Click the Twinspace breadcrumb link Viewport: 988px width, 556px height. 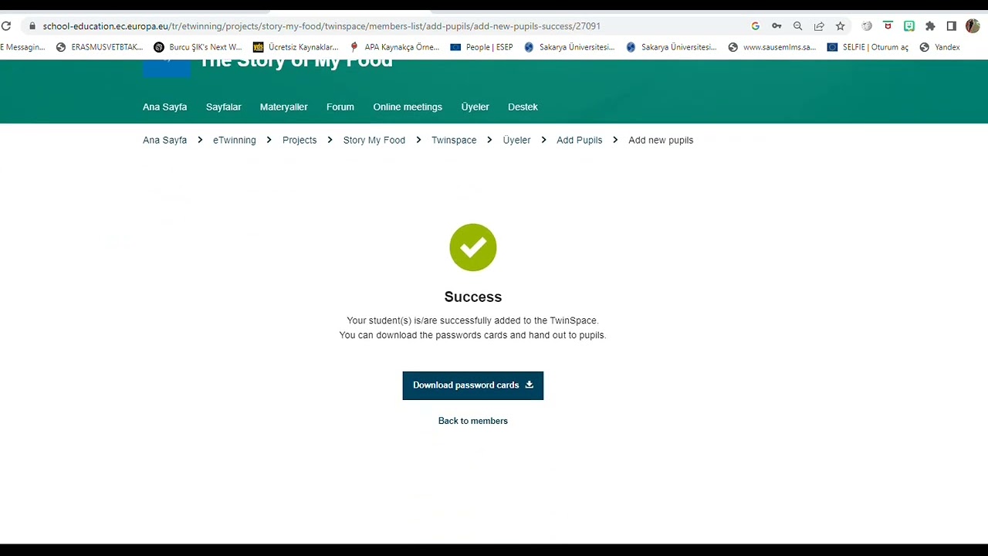tap(454, 140)
